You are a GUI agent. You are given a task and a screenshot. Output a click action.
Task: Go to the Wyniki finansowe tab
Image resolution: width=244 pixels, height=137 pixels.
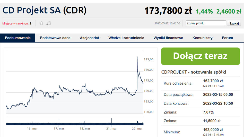[168, 38]
